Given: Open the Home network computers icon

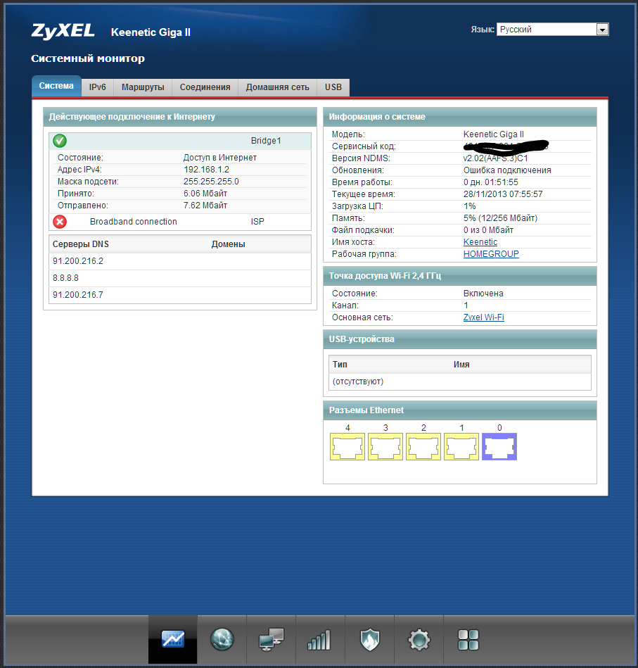Looking at the screenshot, I should (271, 639).
